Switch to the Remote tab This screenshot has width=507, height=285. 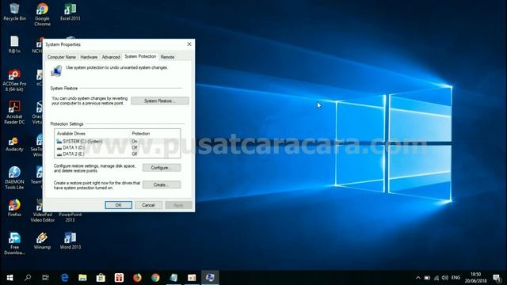(x=167, y=57)
